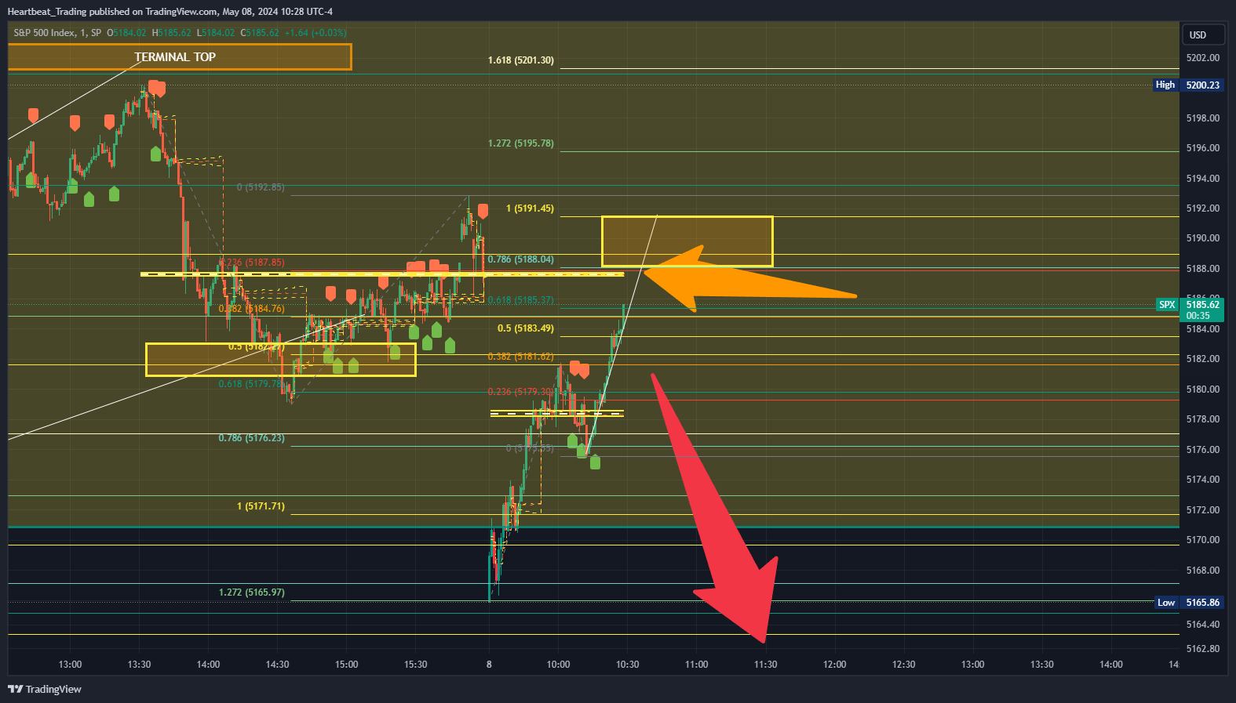
Task: Click the 5202.00 price scale label
Action: click(1203, 58)
